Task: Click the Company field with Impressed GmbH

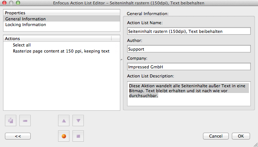Action: 189,67
